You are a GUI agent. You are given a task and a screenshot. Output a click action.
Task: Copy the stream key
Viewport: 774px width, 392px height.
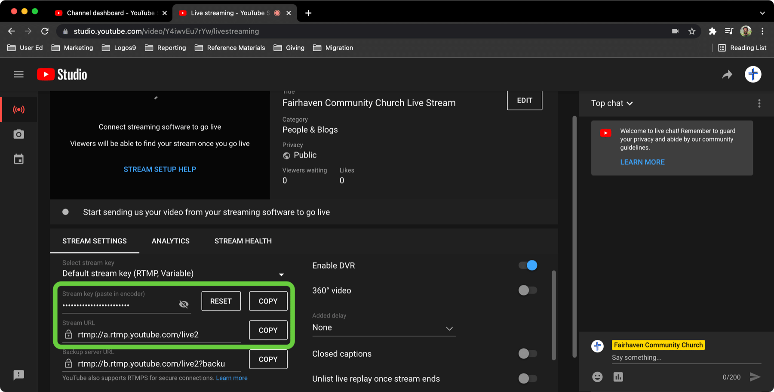[x=268, y=301]
